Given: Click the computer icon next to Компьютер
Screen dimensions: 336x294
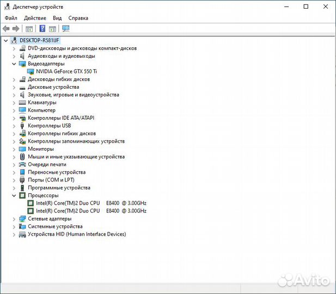Looking at the screenshot, I should (22, 110).
